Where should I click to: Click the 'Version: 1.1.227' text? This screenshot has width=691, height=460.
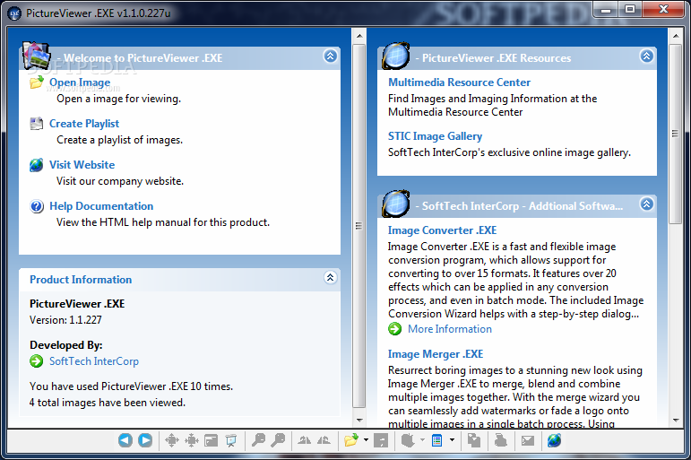[65, 320]
